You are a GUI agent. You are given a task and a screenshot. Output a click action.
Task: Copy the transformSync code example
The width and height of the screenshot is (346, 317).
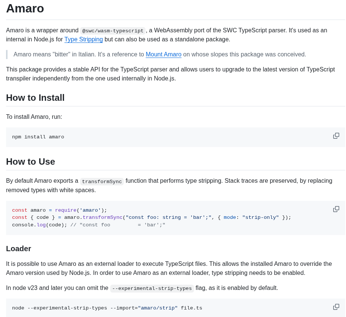pyautogui.click(x=336, y=209)
